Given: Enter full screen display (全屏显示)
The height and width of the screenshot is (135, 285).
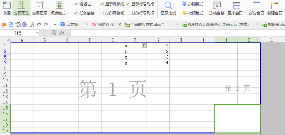Looking at the screenshot, I should coord(40,8).
